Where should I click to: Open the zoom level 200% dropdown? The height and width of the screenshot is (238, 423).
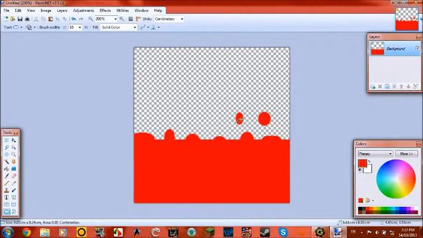(x=115, y=19)
